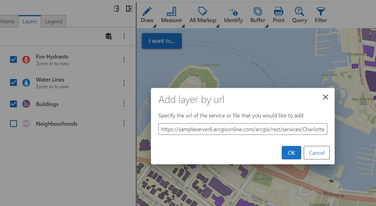Viewport: 376px width, 206px height.
Task: Uncheck the Buildings layer checkbox
Action: pos(13,104)
